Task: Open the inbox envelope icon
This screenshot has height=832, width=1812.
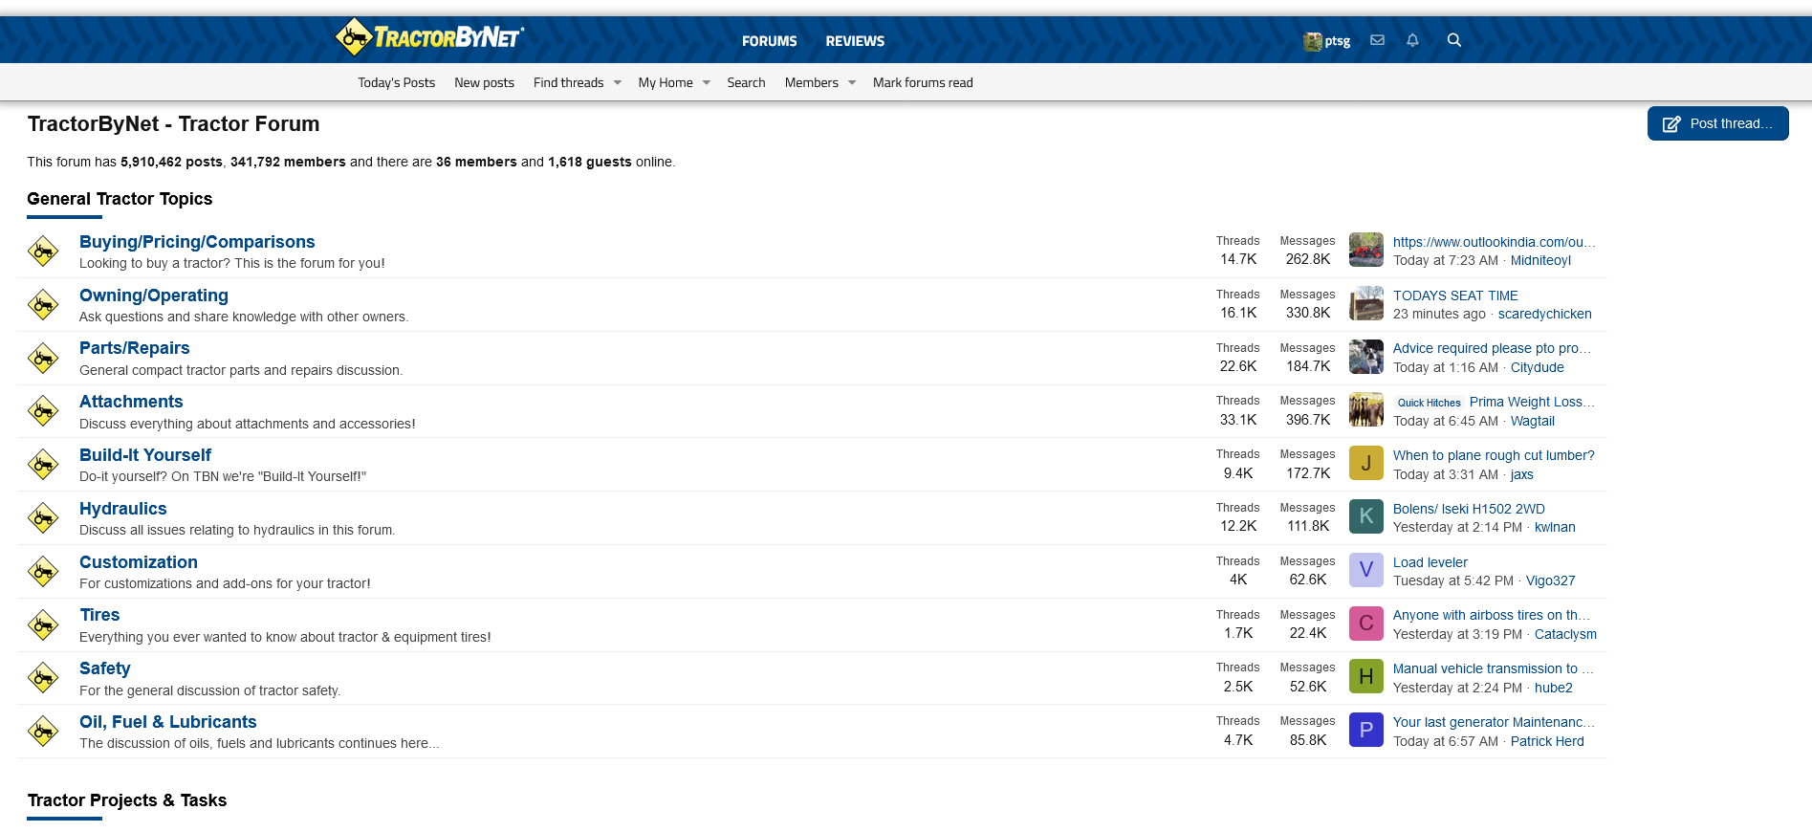Action: click(1377, 40)
